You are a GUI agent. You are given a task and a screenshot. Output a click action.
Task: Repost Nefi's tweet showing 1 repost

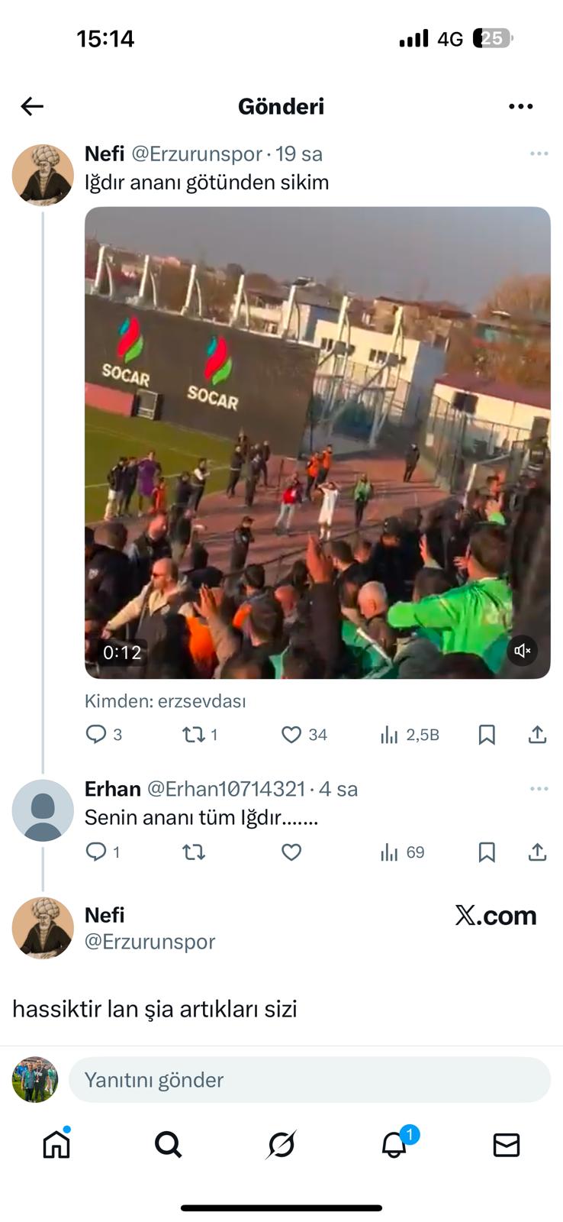pyautogui.click(x=200, y=735)
